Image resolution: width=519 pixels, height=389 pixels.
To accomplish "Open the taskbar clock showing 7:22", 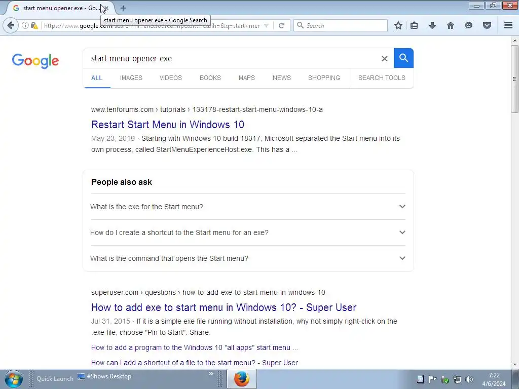I will 494,379.
